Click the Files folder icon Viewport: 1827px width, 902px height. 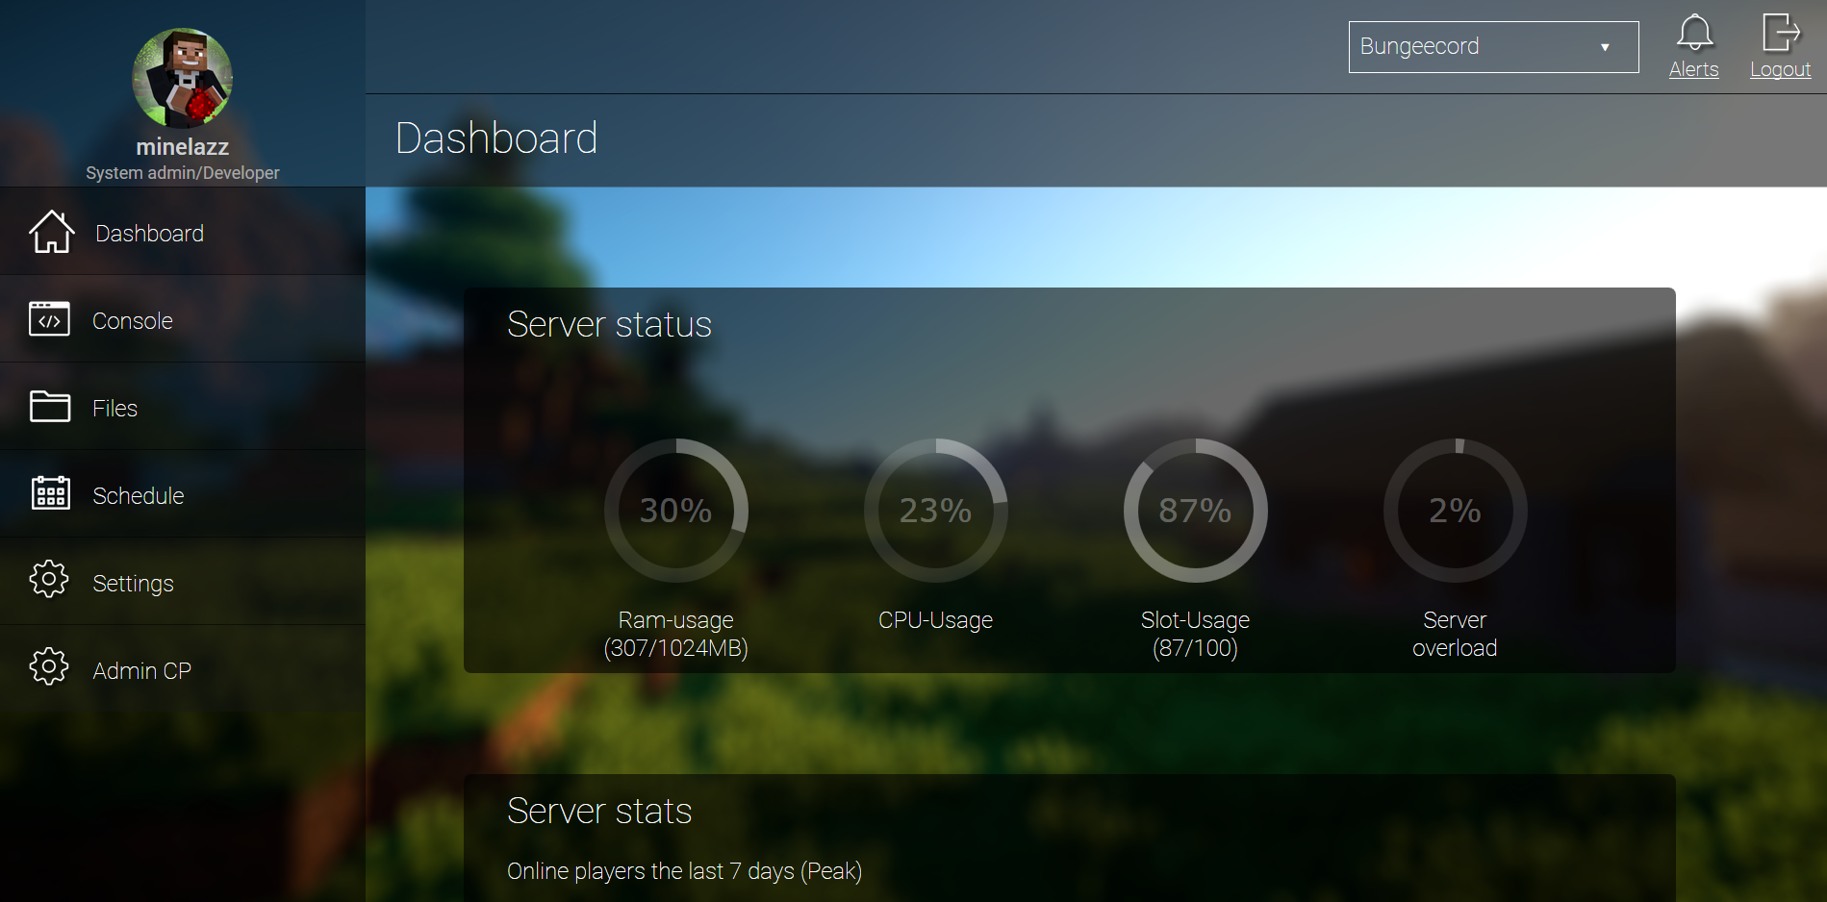pos(49,407)
